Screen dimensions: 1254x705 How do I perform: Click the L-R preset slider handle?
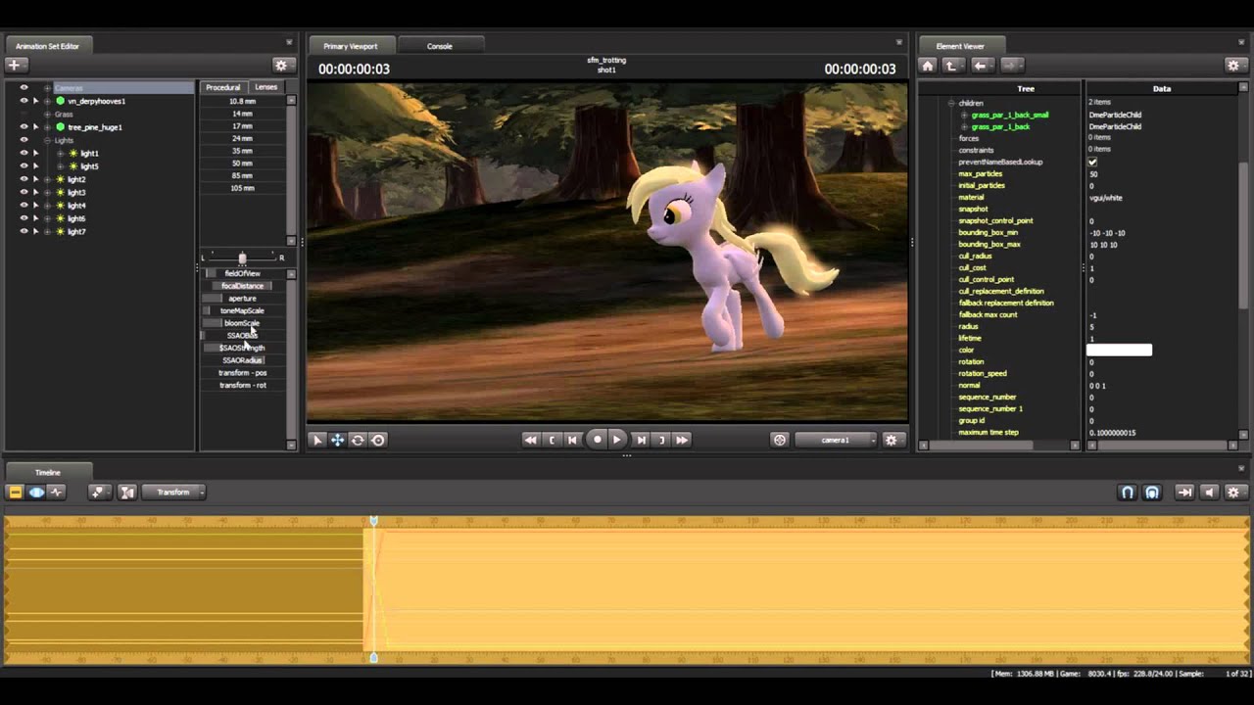(242, 258)
